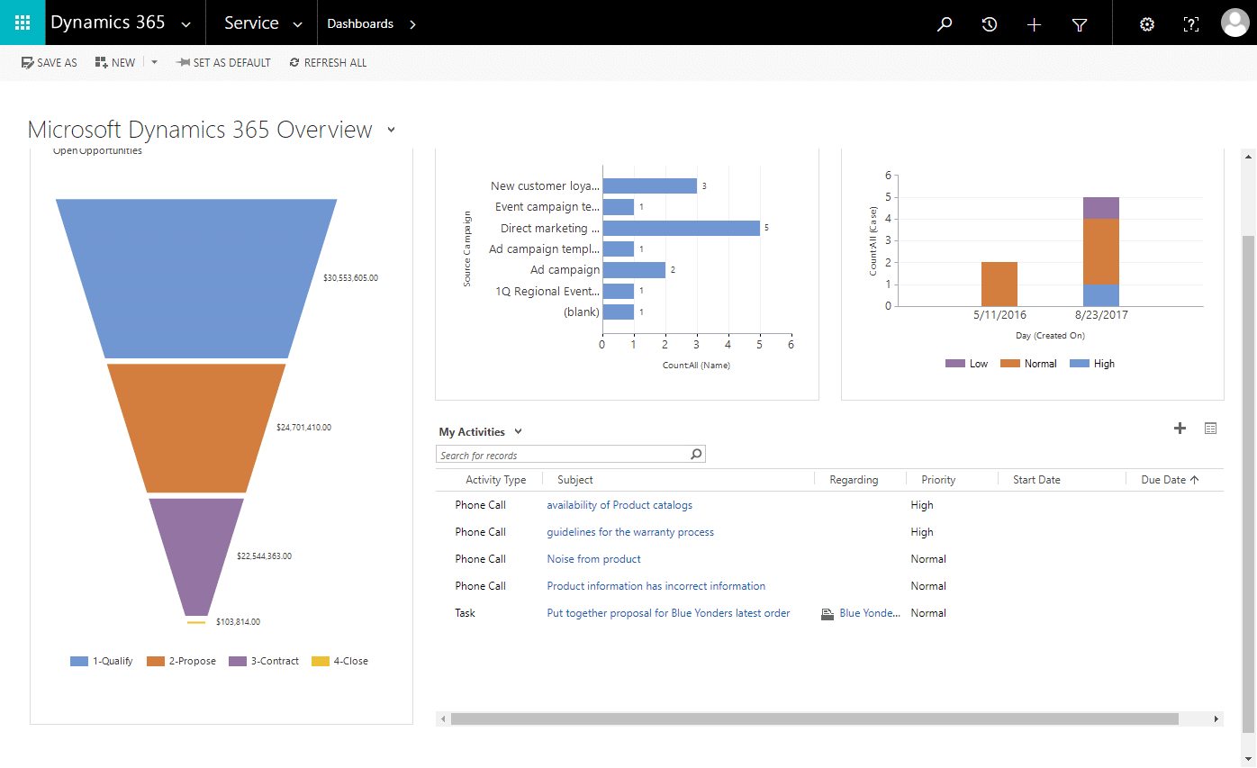Click the High priority legend swatch
Image resolution: width=1257 pixels, height=768 pixels.
click(x=1079, y=364)
